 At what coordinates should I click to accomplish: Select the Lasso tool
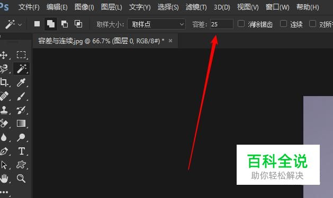(4, 69)
